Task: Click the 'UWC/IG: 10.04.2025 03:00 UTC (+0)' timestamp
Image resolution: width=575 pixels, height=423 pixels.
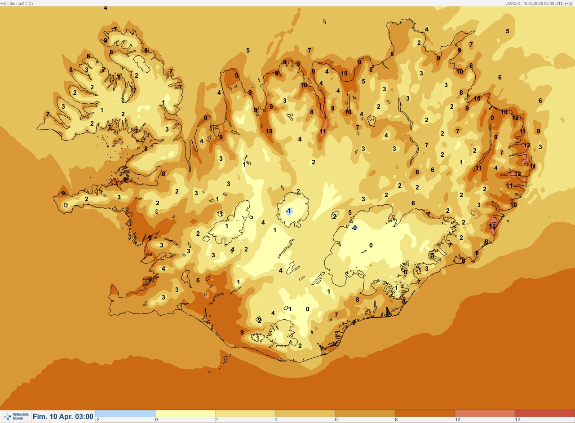Action: 539,3
